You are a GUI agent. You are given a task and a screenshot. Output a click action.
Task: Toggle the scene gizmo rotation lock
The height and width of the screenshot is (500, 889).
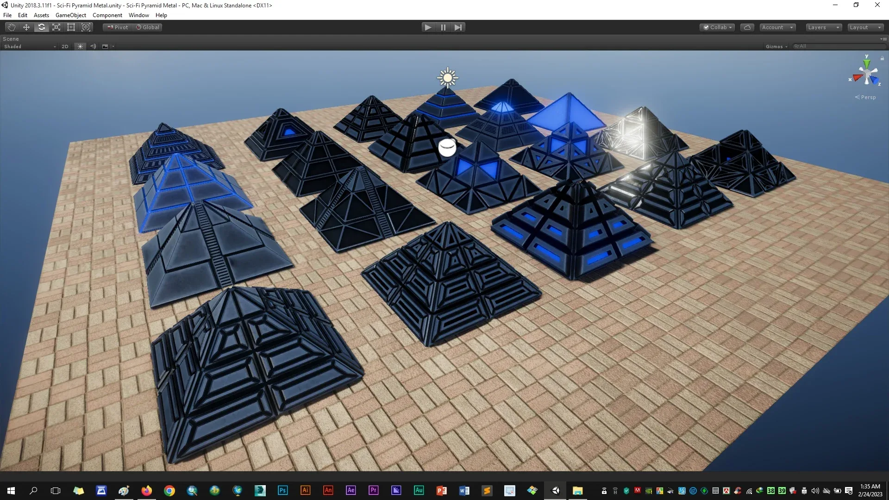882,58
